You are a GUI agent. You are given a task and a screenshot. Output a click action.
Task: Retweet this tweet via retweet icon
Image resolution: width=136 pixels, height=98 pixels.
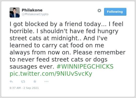[23, 81]
